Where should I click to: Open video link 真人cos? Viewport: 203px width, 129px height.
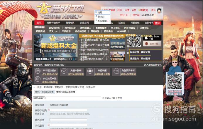tap(53, 31)
